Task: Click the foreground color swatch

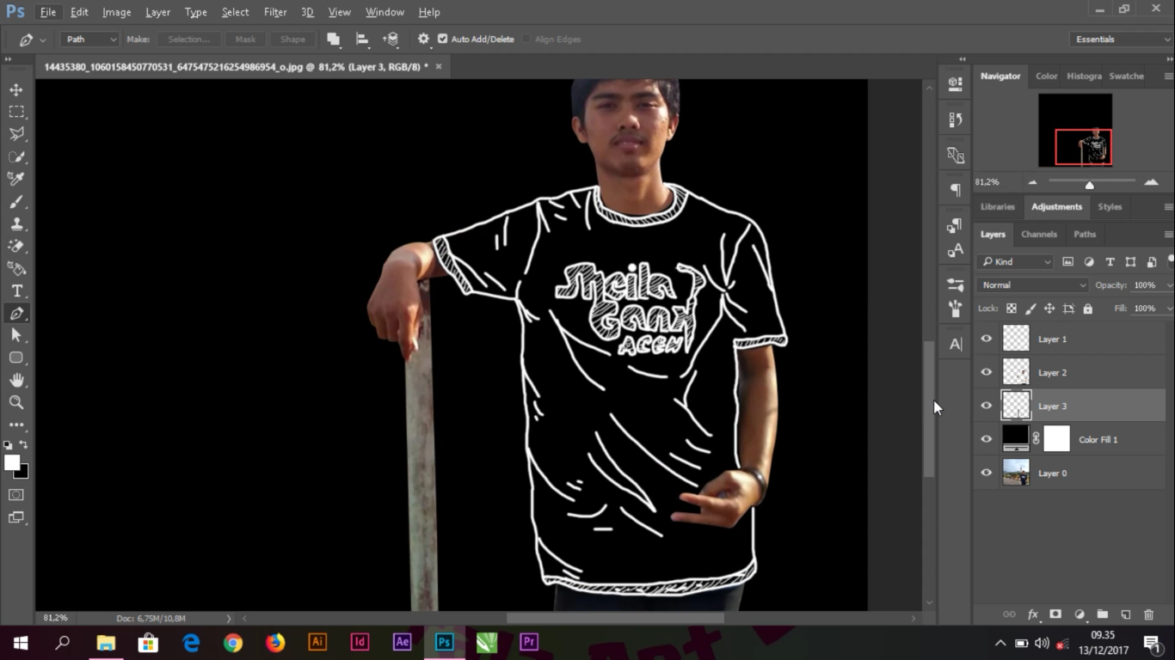Action: click(10, 464)
